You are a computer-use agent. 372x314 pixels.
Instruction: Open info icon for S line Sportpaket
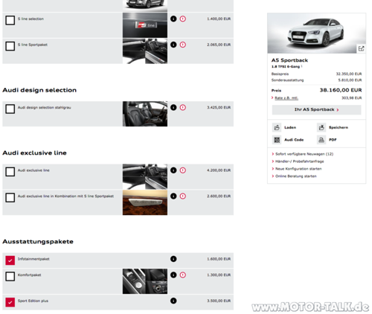tap(173, 45)
